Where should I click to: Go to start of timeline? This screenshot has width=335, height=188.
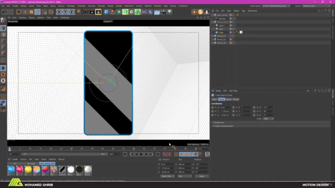(125, 154)
